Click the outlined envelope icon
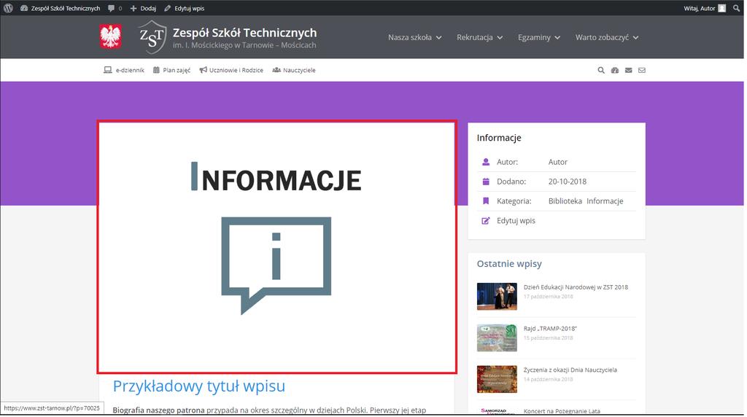Screen dimensions: 747x417 click(x=642, y=70)
